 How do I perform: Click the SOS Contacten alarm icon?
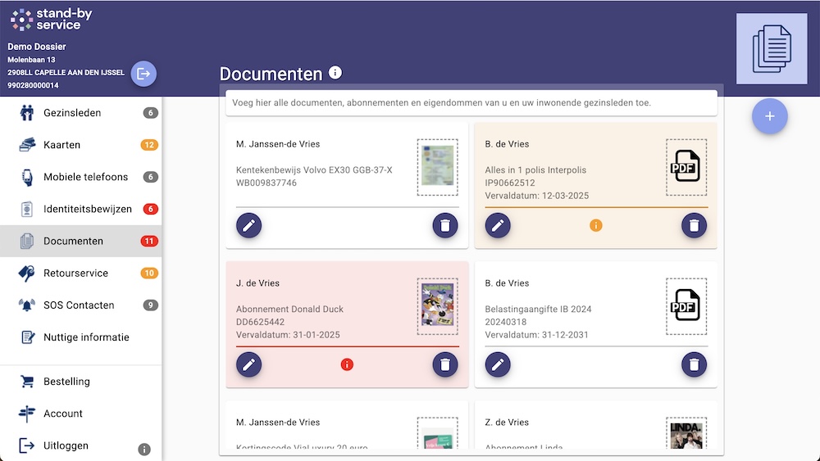[x=27, y=305]
